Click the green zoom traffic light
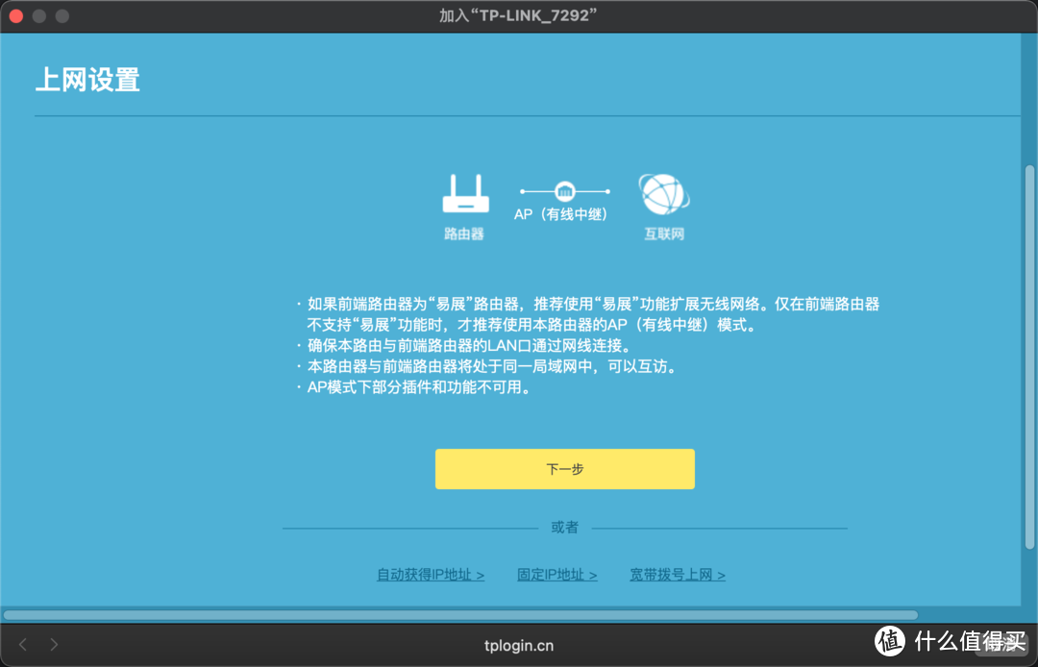This screenshot has height=667, width=1038. coord(61,16)
